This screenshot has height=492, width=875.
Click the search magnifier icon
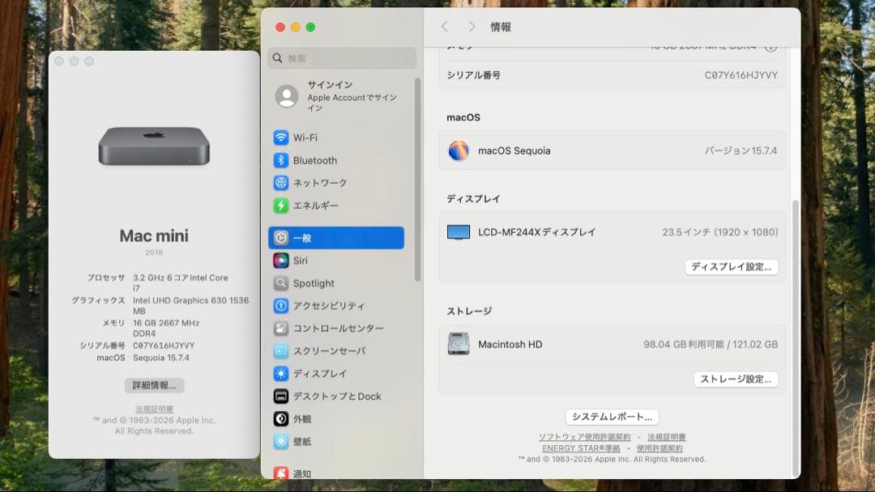(277, 58)
